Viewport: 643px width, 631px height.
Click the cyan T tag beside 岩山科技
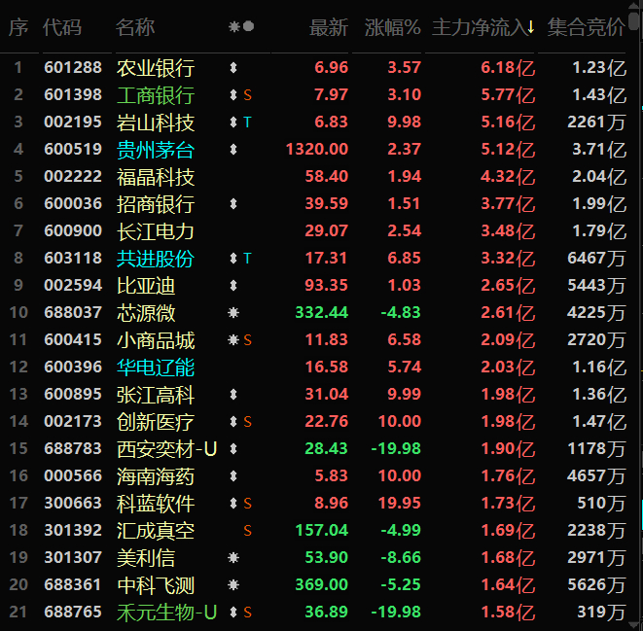247,123
